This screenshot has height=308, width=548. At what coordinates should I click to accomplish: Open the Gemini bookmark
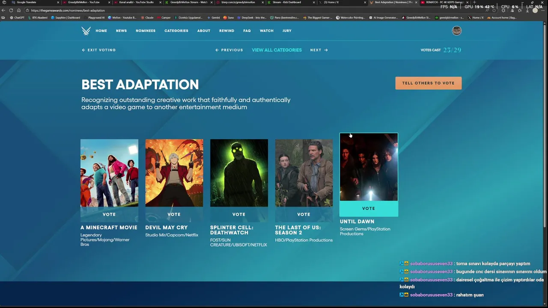214,18
